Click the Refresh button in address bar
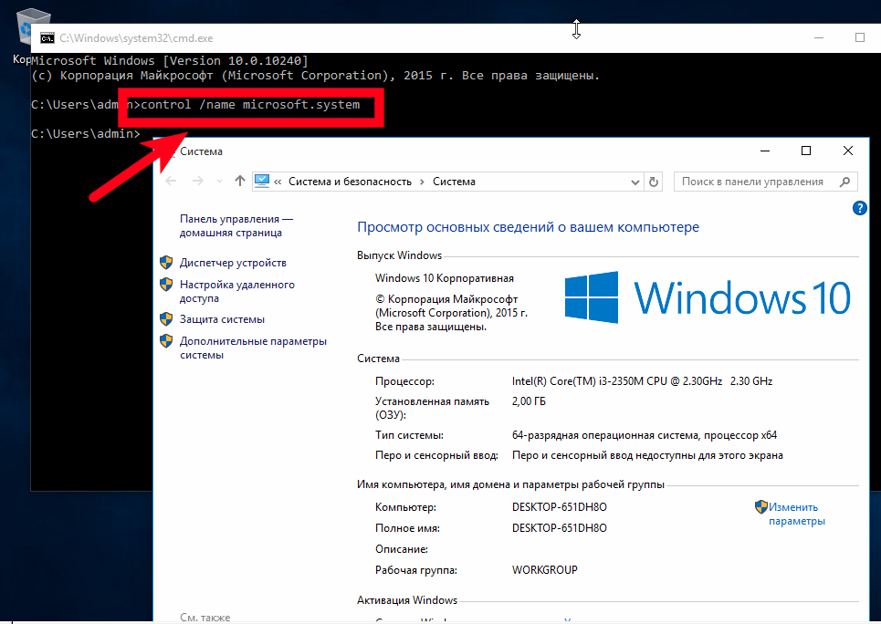The height and width of the screenshot is (624, 881). click(654, 182)
